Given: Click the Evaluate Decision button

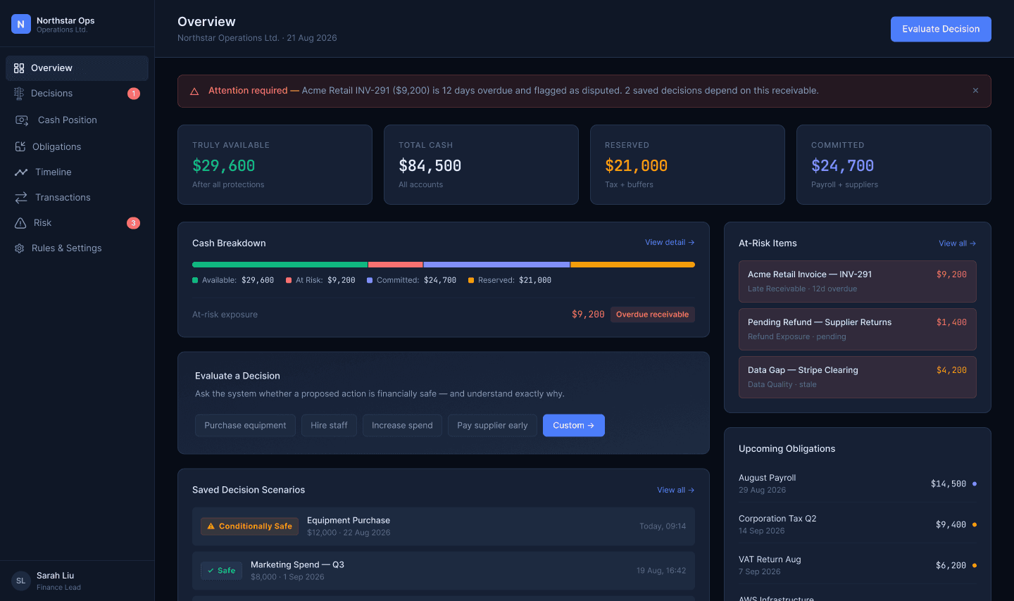Looking at the screenshot, I should click(x=941, y=29).
